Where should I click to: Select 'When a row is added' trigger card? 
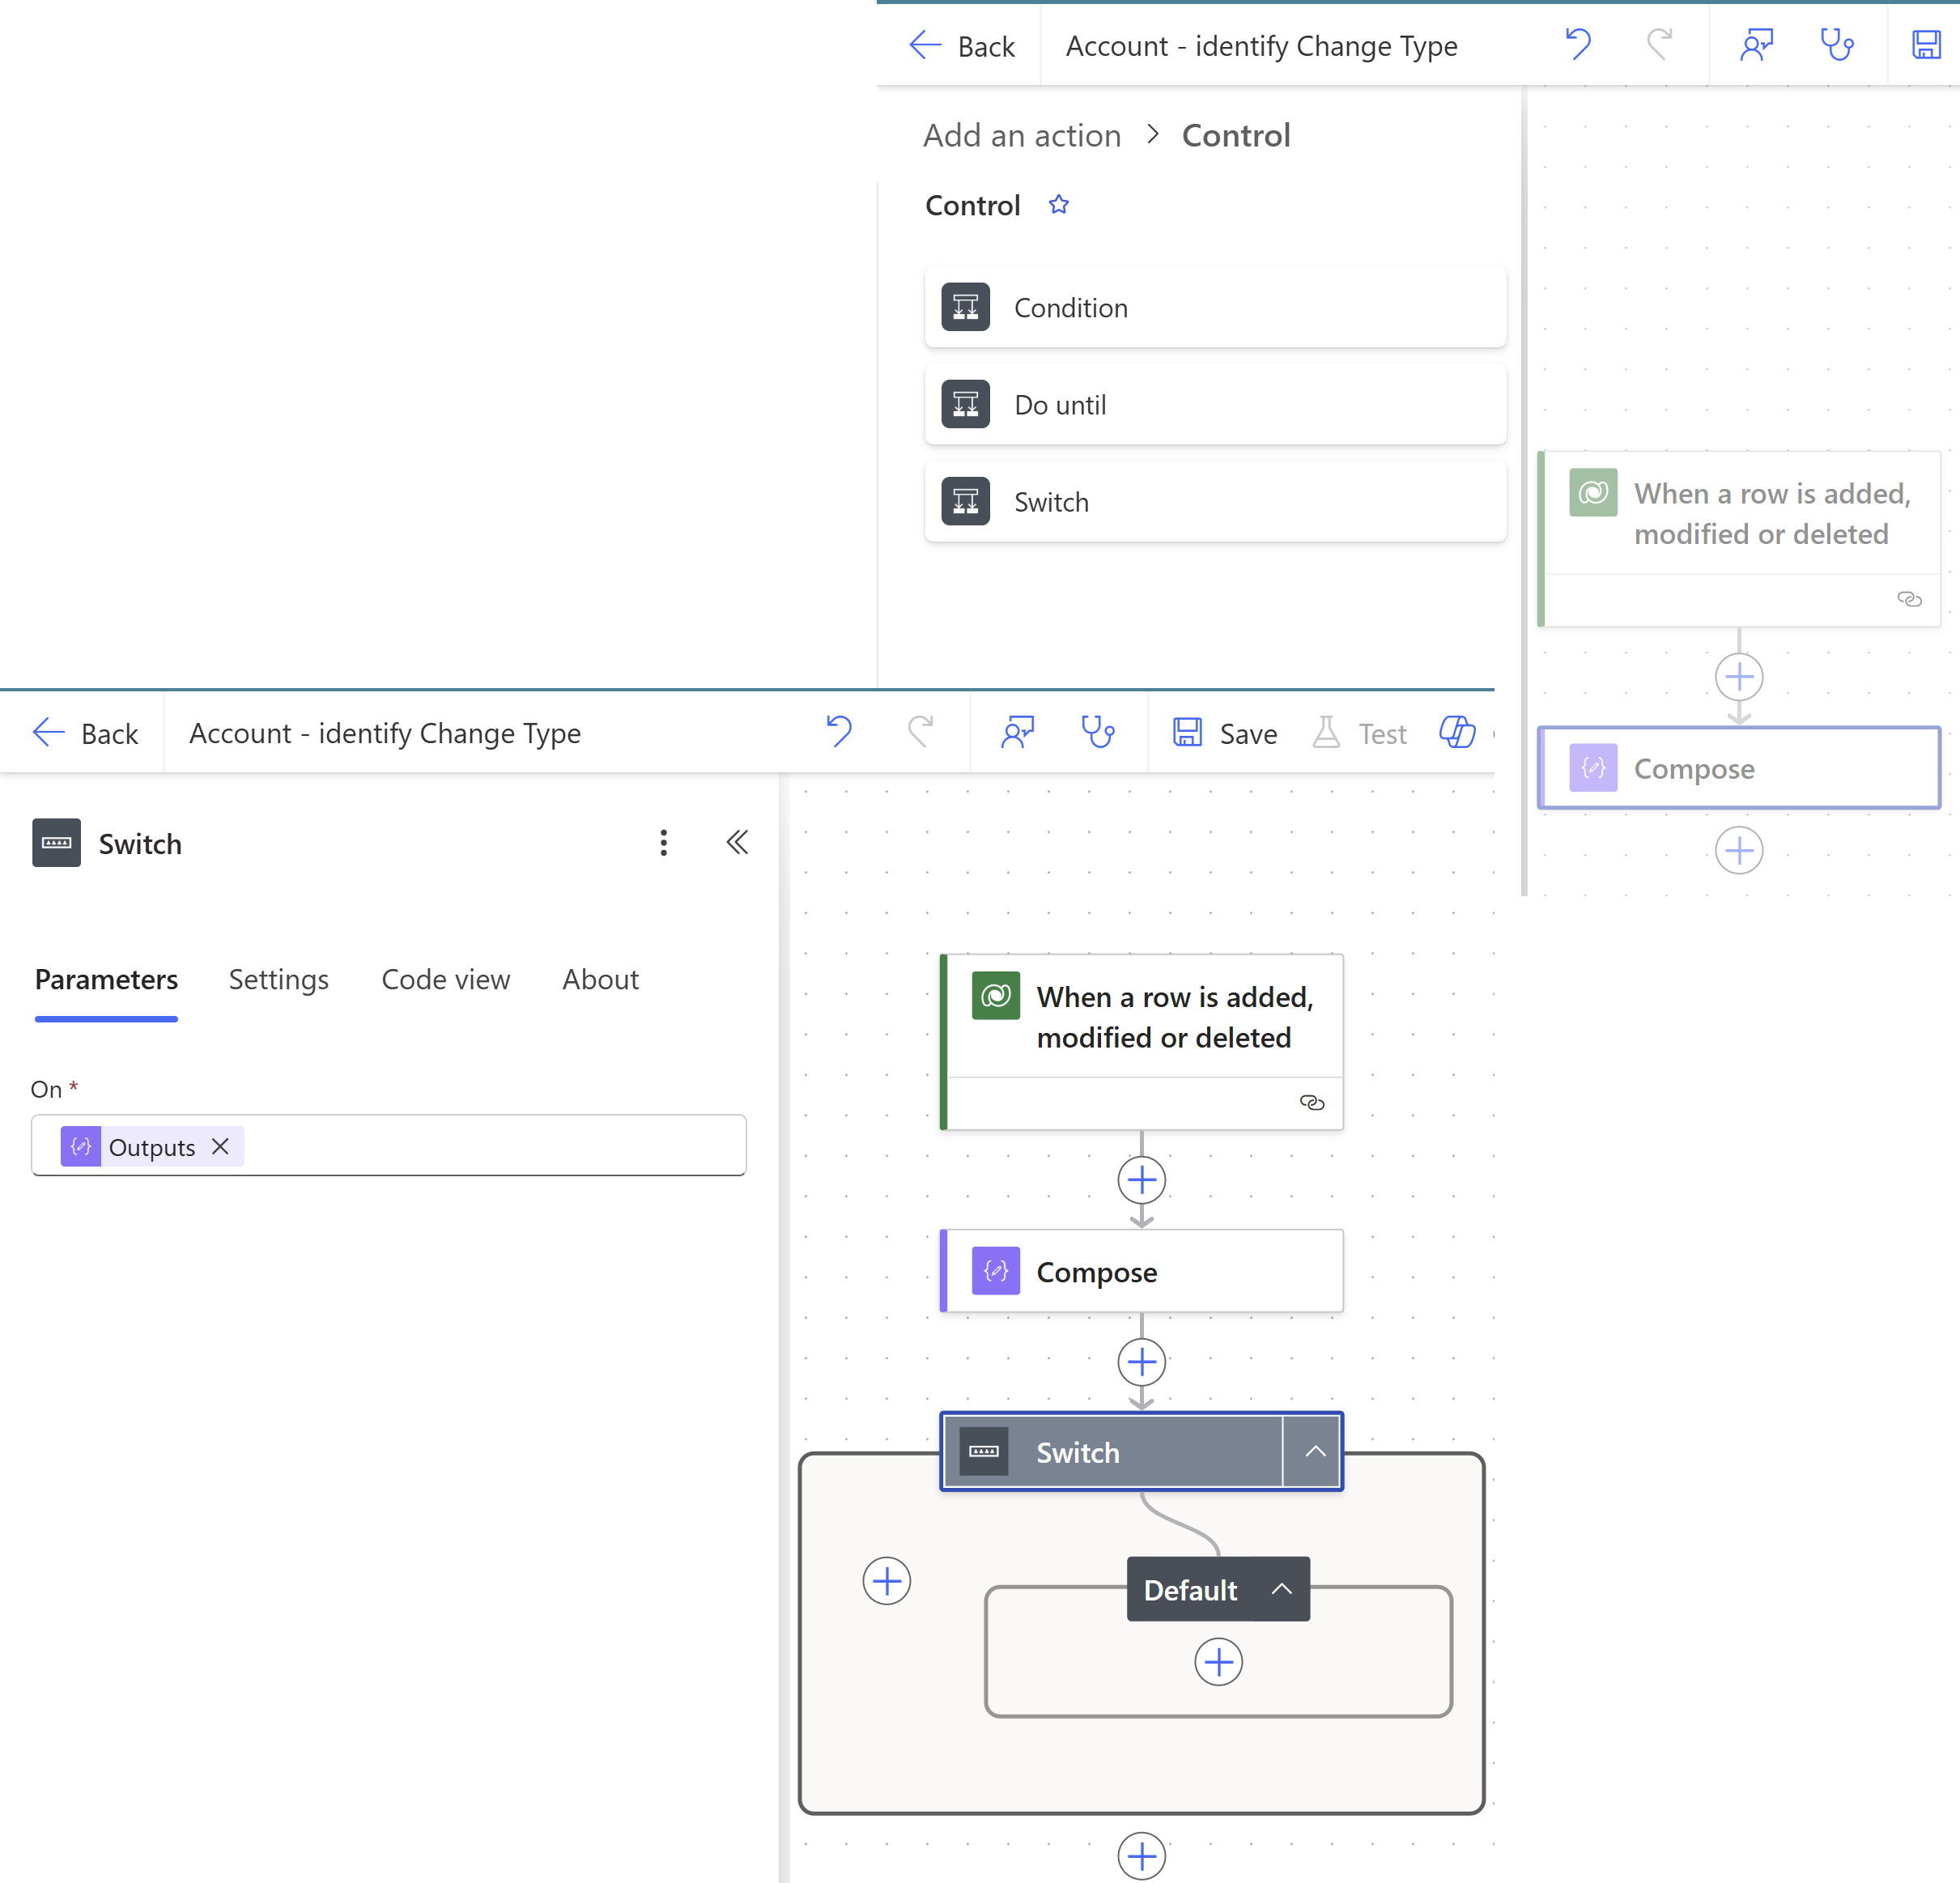coord(1141,1042)
